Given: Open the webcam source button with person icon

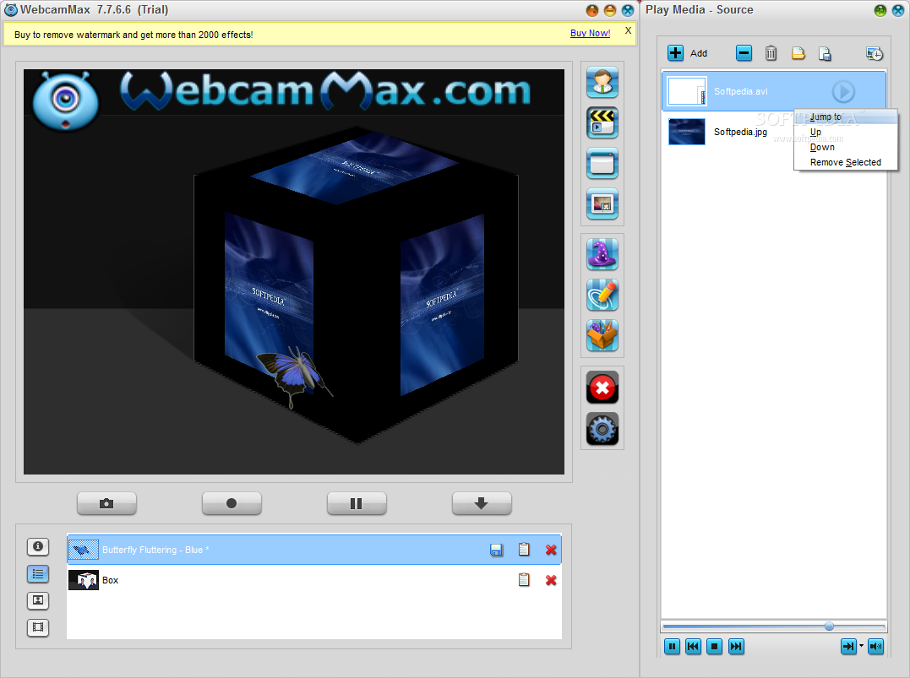Looking at the screenshot, I should (x=602, y=83).
